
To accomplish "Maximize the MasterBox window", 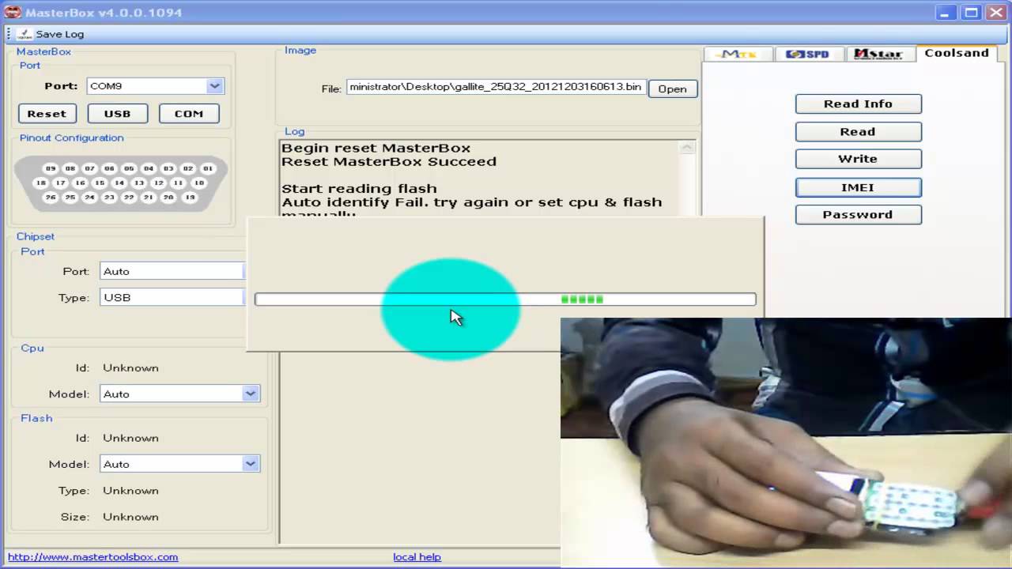I will click(971, 13).
